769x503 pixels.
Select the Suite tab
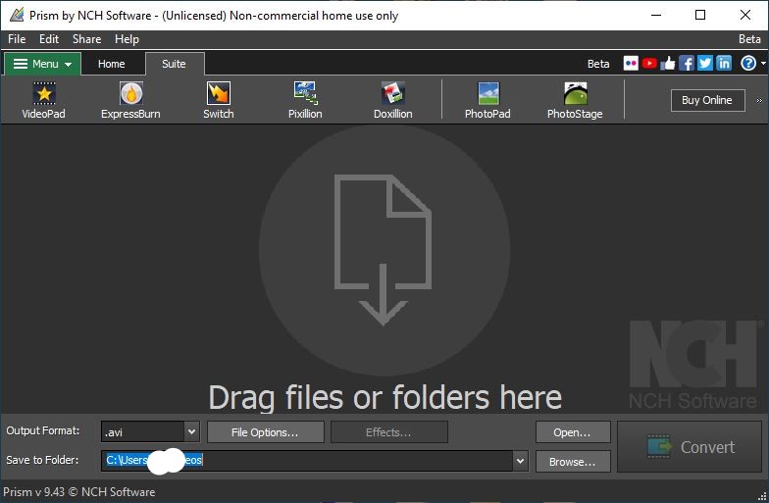175,64
